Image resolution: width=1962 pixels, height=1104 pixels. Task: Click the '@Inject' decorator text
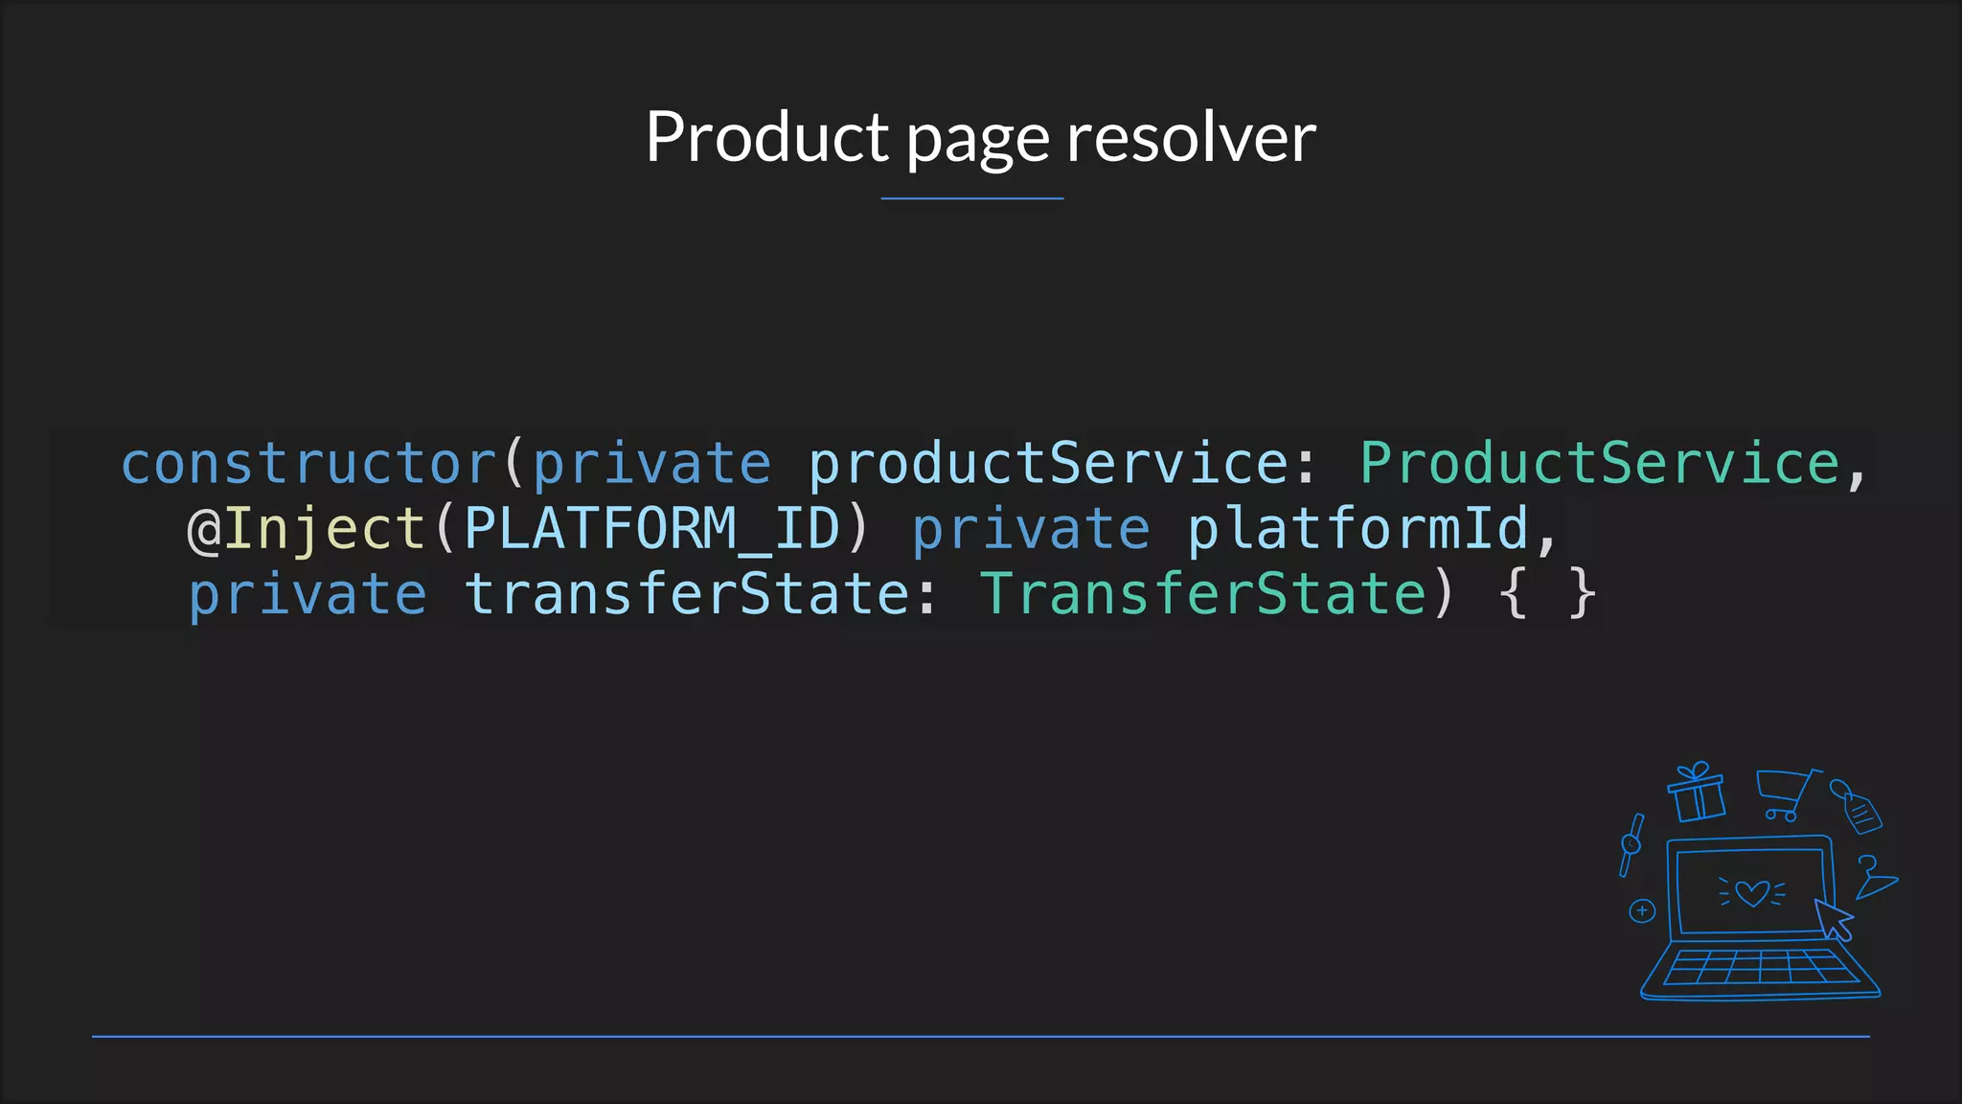point(307,529)
